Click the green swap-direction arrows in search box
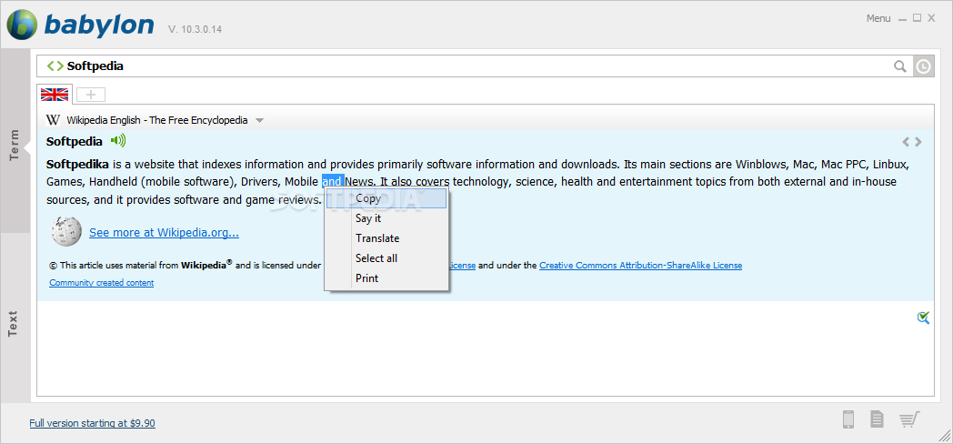 coord(55,66)
